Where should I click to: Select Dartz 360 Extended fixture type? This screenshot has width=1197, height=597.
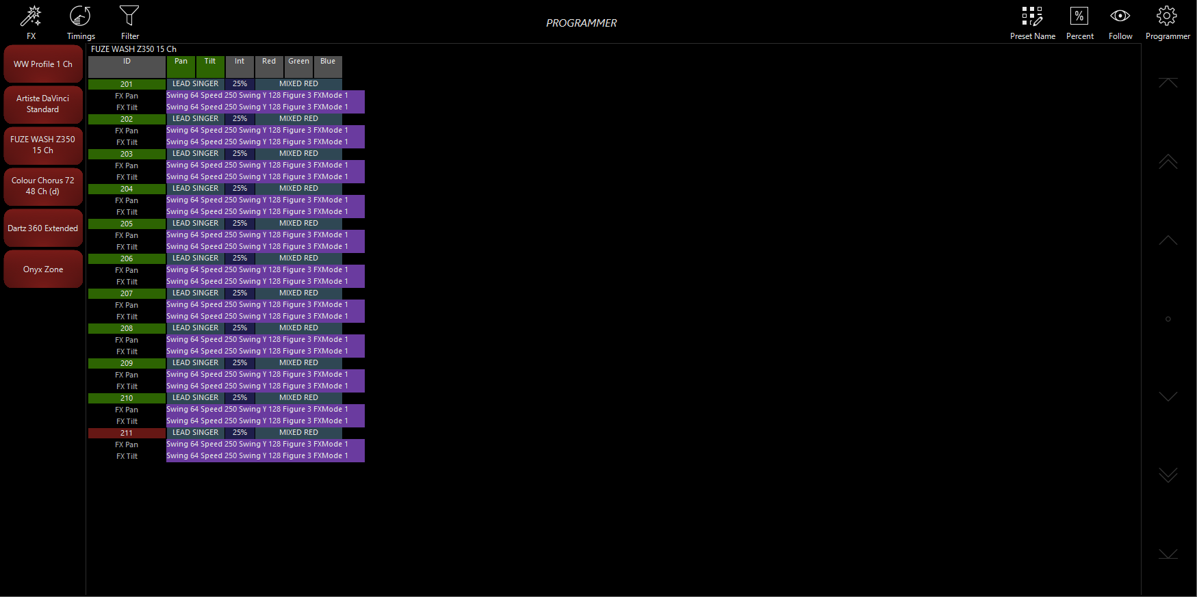coord(43,228)
